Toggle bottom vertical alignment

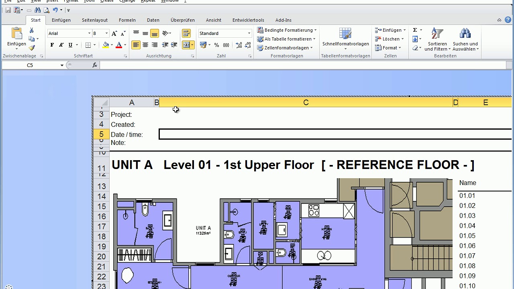point(154,33)
